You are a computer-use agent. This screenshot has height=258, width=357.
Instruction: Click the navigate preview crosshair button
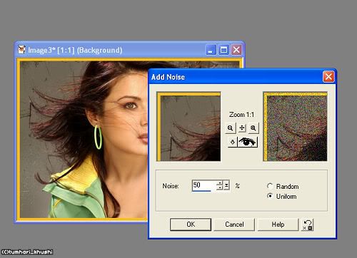(x=242, y=128)
